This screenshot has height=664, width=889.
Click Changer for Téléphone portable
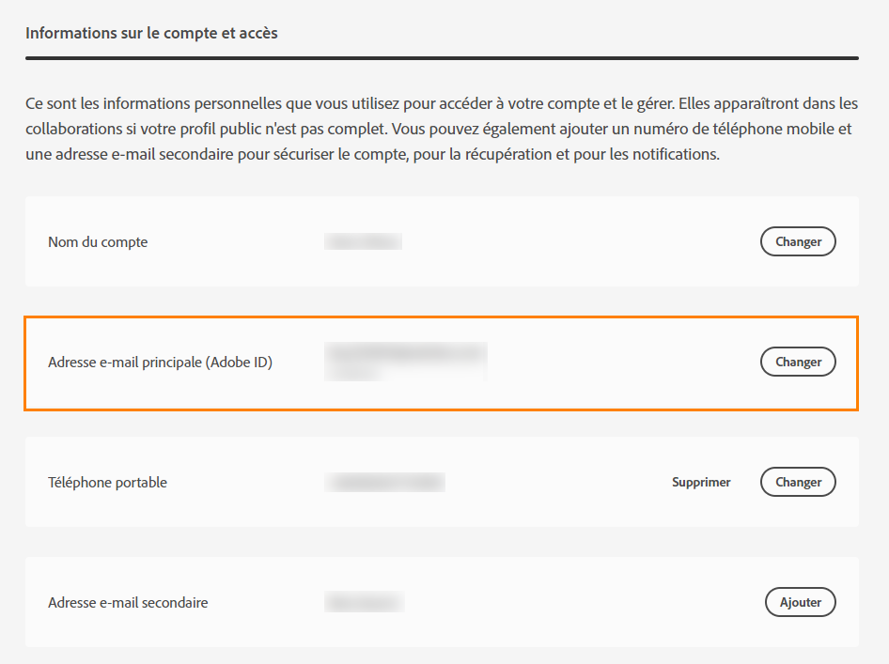tap(797, 482)
